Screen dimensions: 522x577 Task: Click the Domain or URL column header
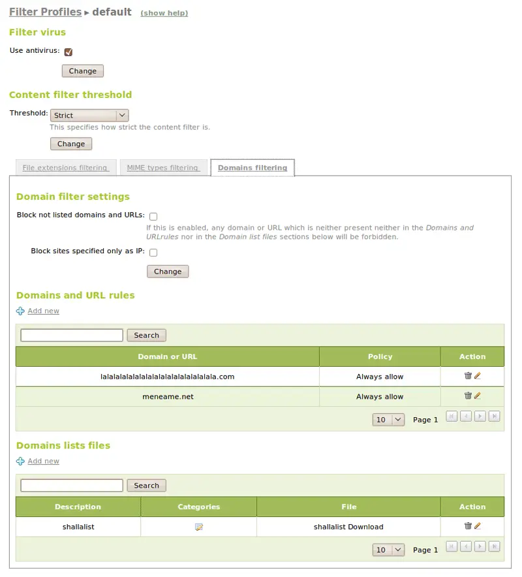click(168, 356)
